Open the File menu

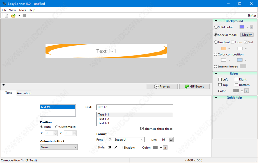(4, 10)
